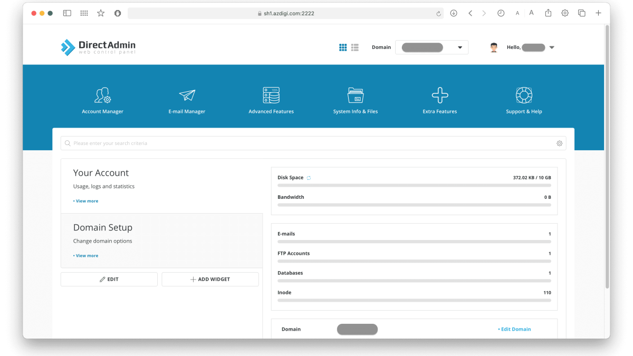
Task: Click the Advanced Features server icon
Action: pos(271,95)
